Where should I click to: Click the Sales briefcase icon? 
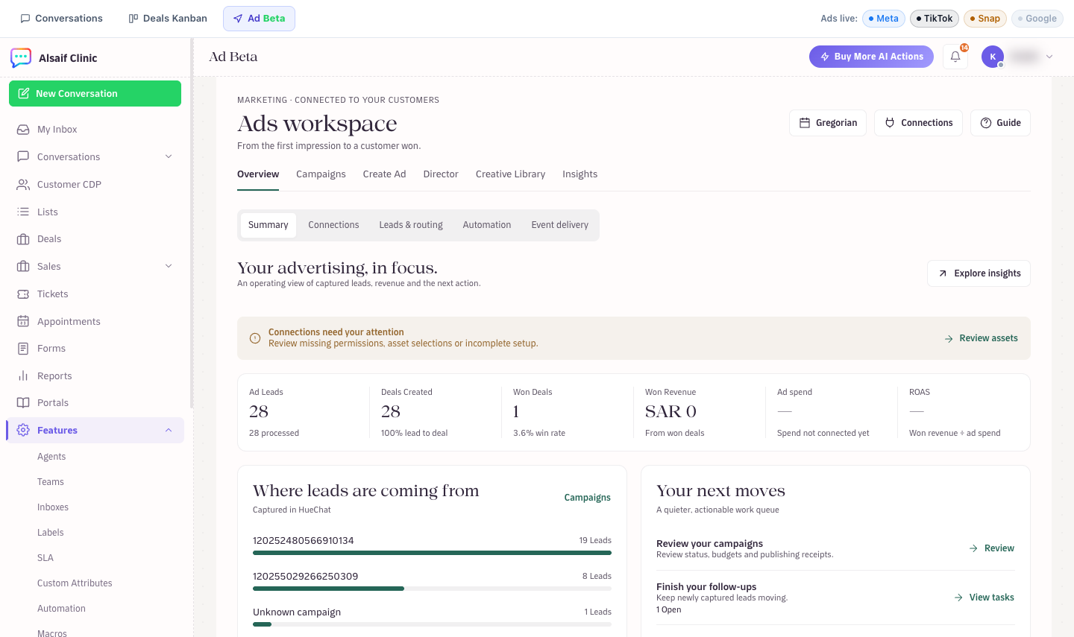point(23,267)
